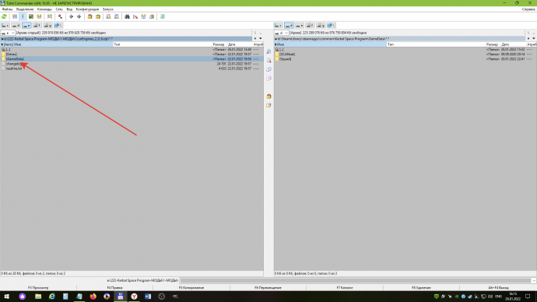
Task: Select drive c in left drive bar
Action: coord(5,26)
